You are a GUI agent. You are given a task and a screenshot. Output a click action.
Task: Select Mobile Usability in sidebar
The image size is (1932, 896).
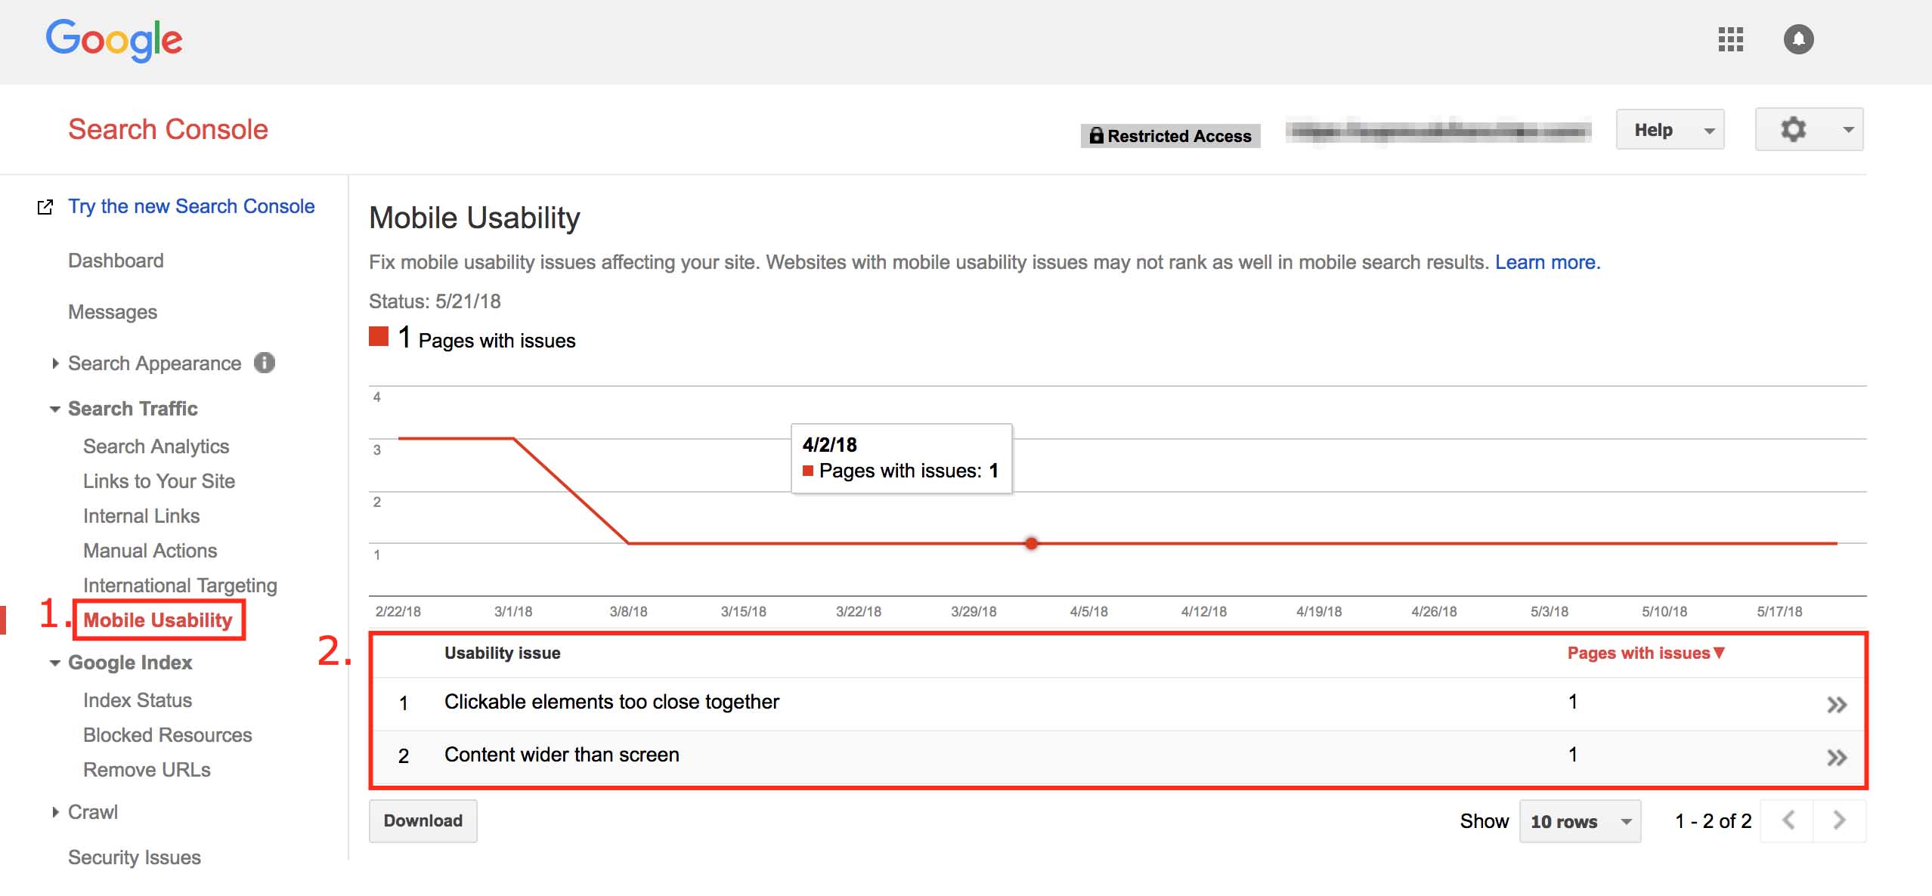158,620
